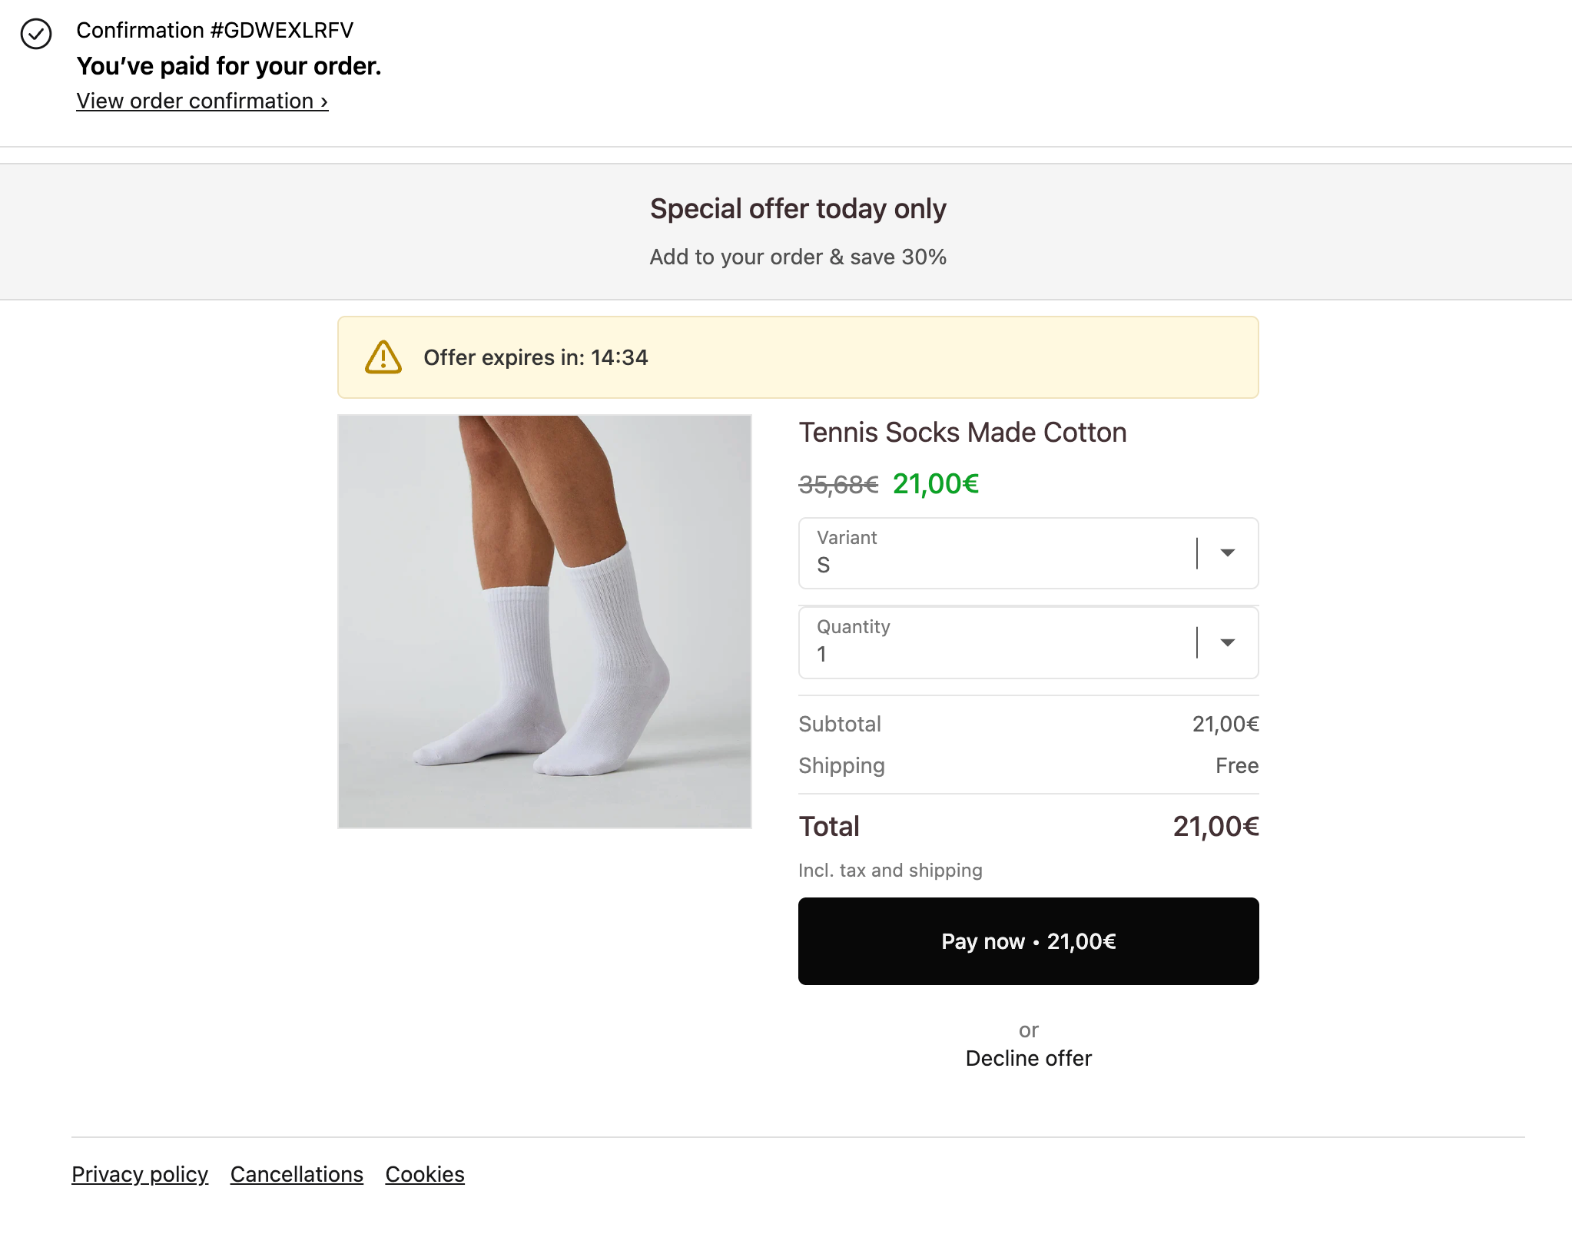Viewport: 1572px width, 1254px height.
Task: Click Pay now 21,00€ button
Action: [1028, 941]
